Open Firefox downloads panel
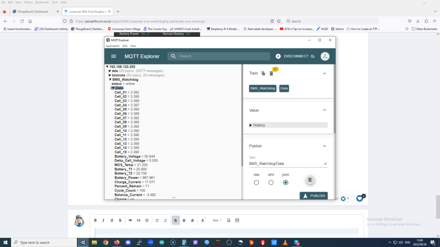 point(418,21)
